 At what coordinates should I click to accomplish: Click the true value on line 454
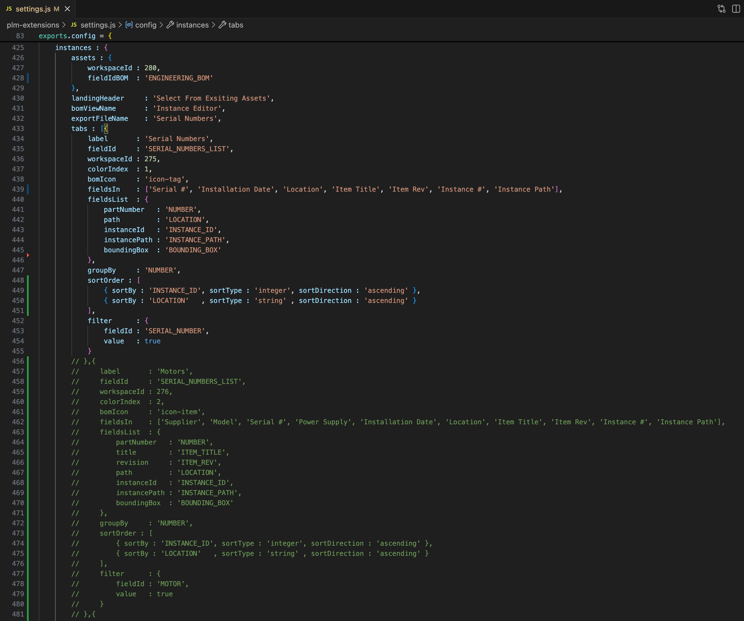[x=152, y=341]
